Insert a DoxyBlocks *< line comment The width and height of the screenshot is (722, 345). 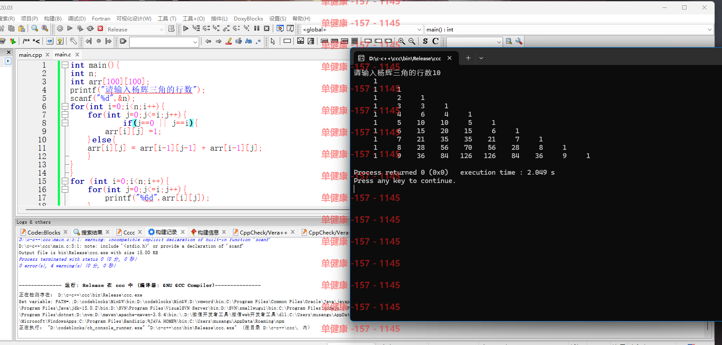[x=36, y=41]
